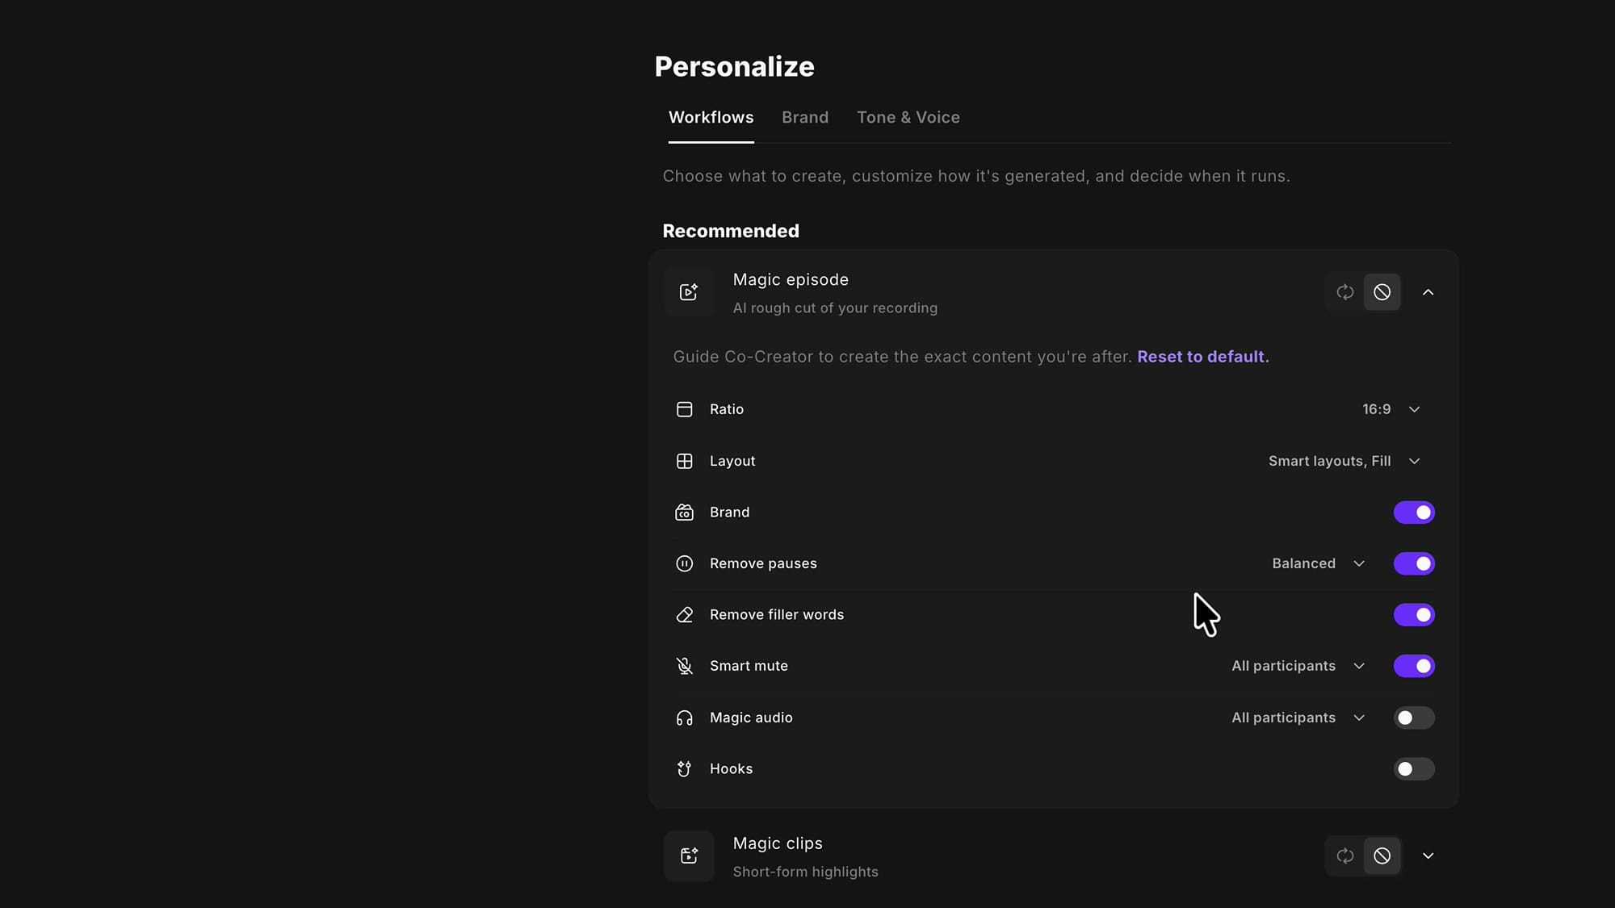Viewport: 1615px width, 908px height.
Task: Click the Magic clips workflow icon
Action: point(689,856)
